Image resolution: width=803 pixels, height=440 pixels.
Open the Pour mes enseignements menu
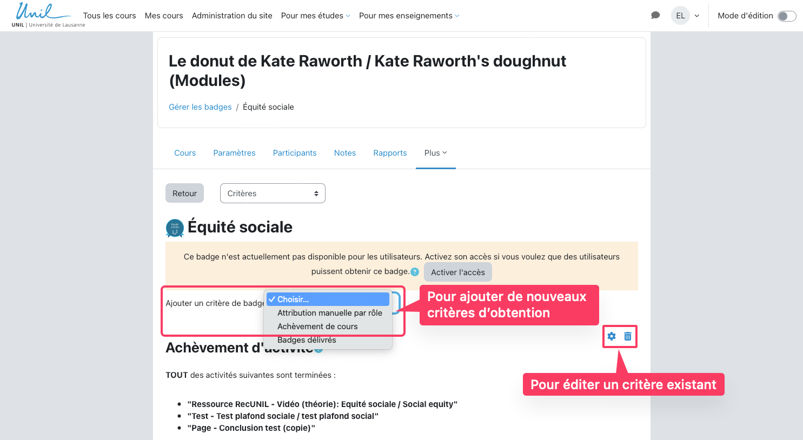click(x=409, y=16)
